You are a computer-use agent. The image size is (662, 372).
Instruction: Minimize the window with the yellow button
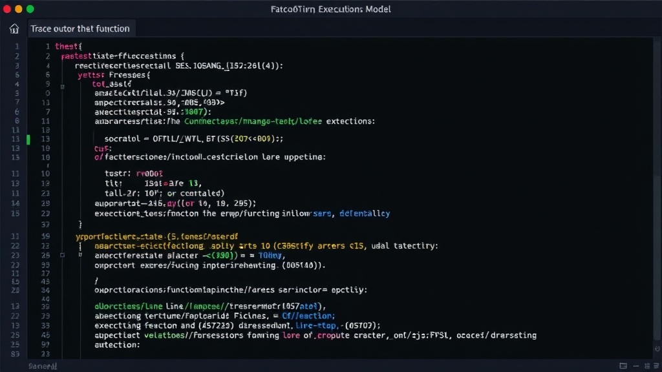pyautogui.click(x=19, y=9)
